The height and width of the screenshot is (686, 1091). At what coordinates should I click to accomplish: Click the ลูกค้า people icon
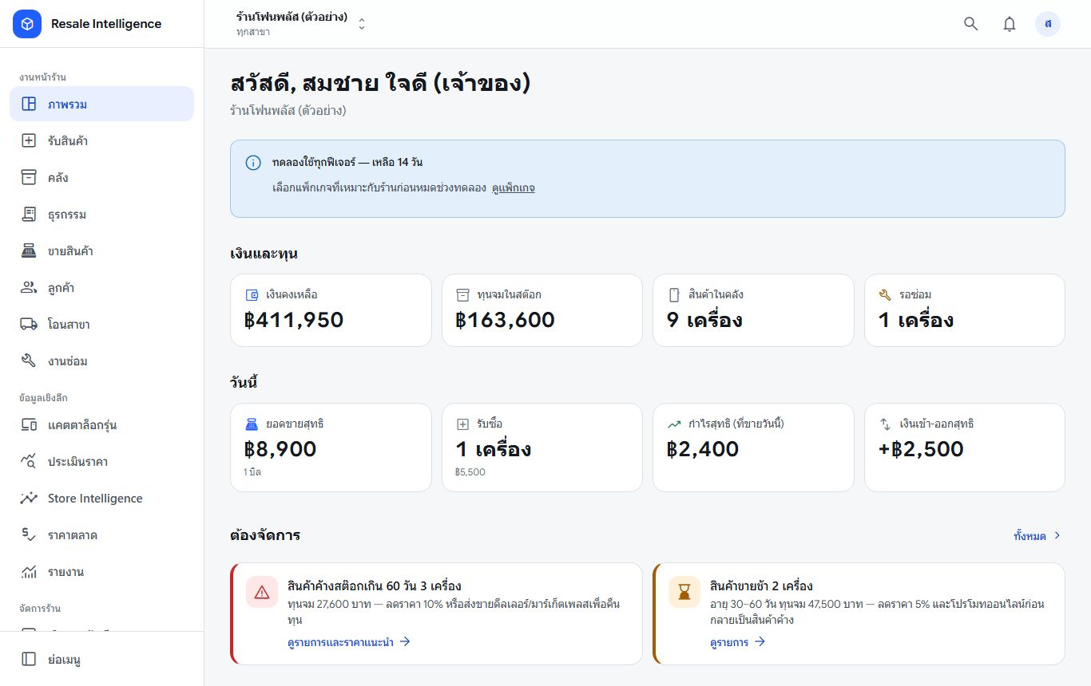point(29,287)
